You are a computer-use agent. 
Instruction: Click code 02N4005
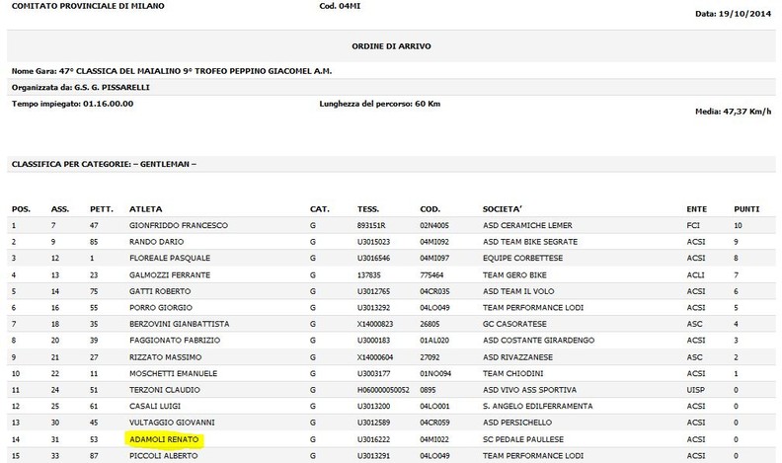[434, 225]
